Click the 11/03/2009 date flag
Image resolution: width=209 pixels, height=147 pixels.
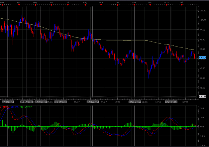135,102
